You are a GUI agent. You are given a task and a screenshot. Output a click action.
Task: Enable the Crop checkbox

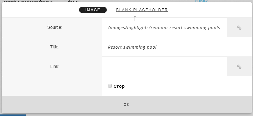pyautogui.click(x=110, y=86)
